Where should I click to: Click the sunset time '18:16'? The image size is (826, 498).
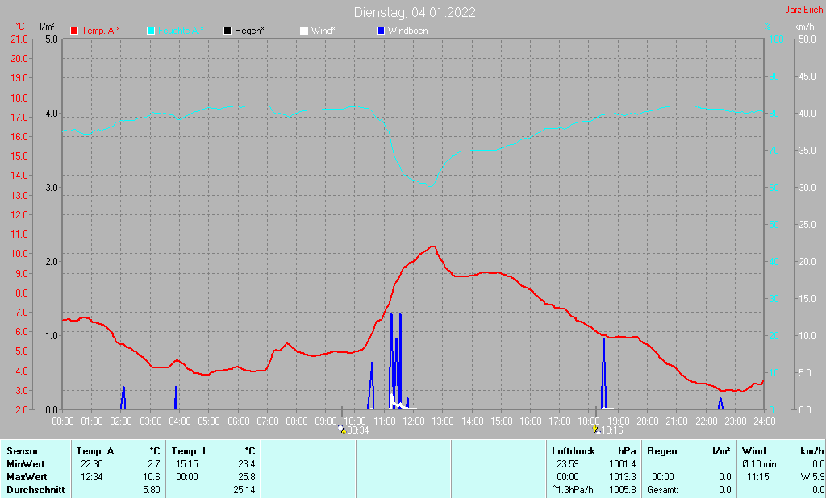pyautogui.click(x=612, y=430)
